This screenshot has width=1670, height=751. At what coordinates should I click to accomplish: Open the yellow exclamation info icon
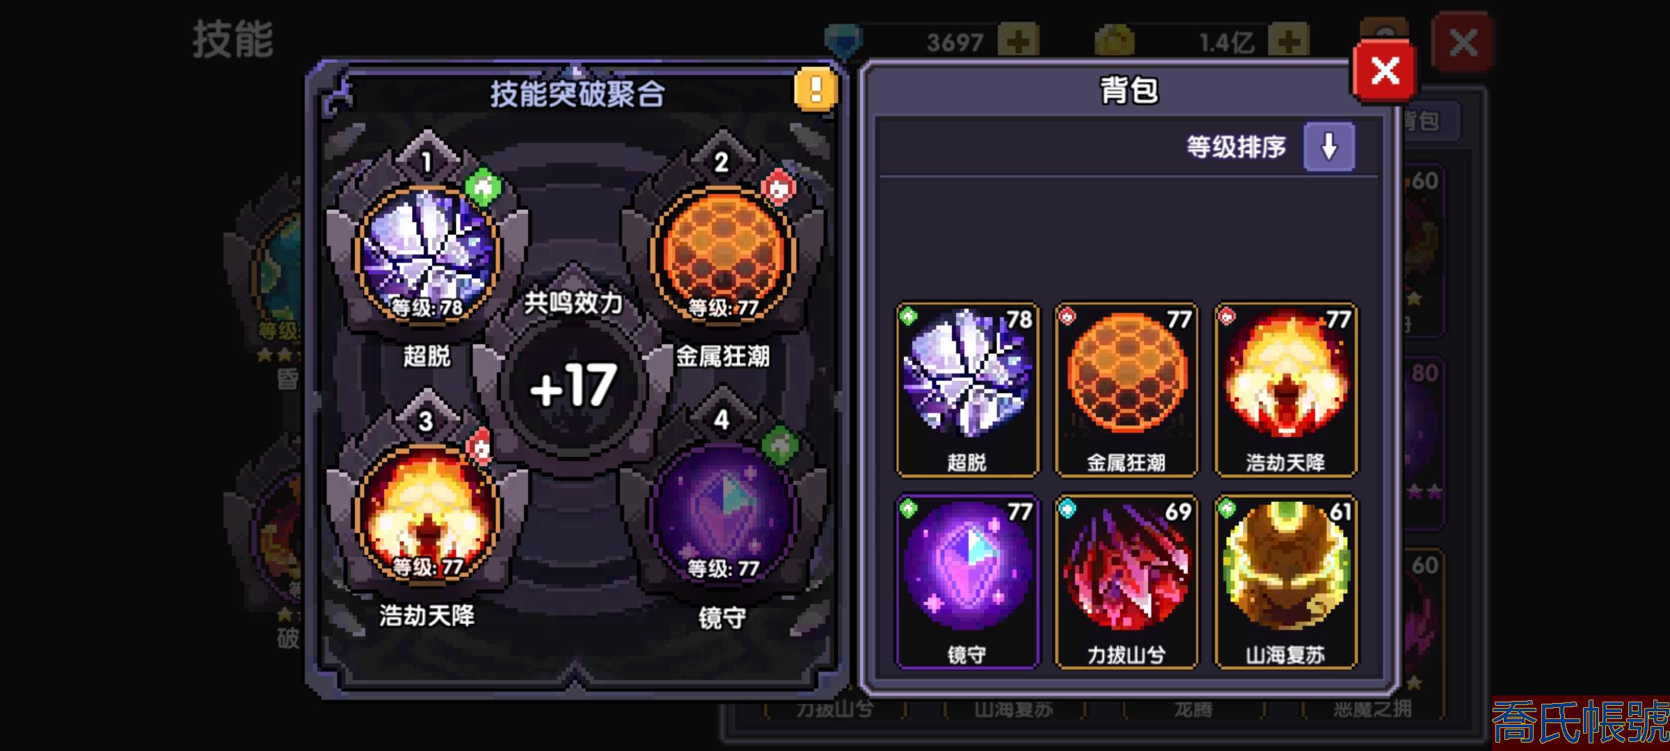coord(816,89)
